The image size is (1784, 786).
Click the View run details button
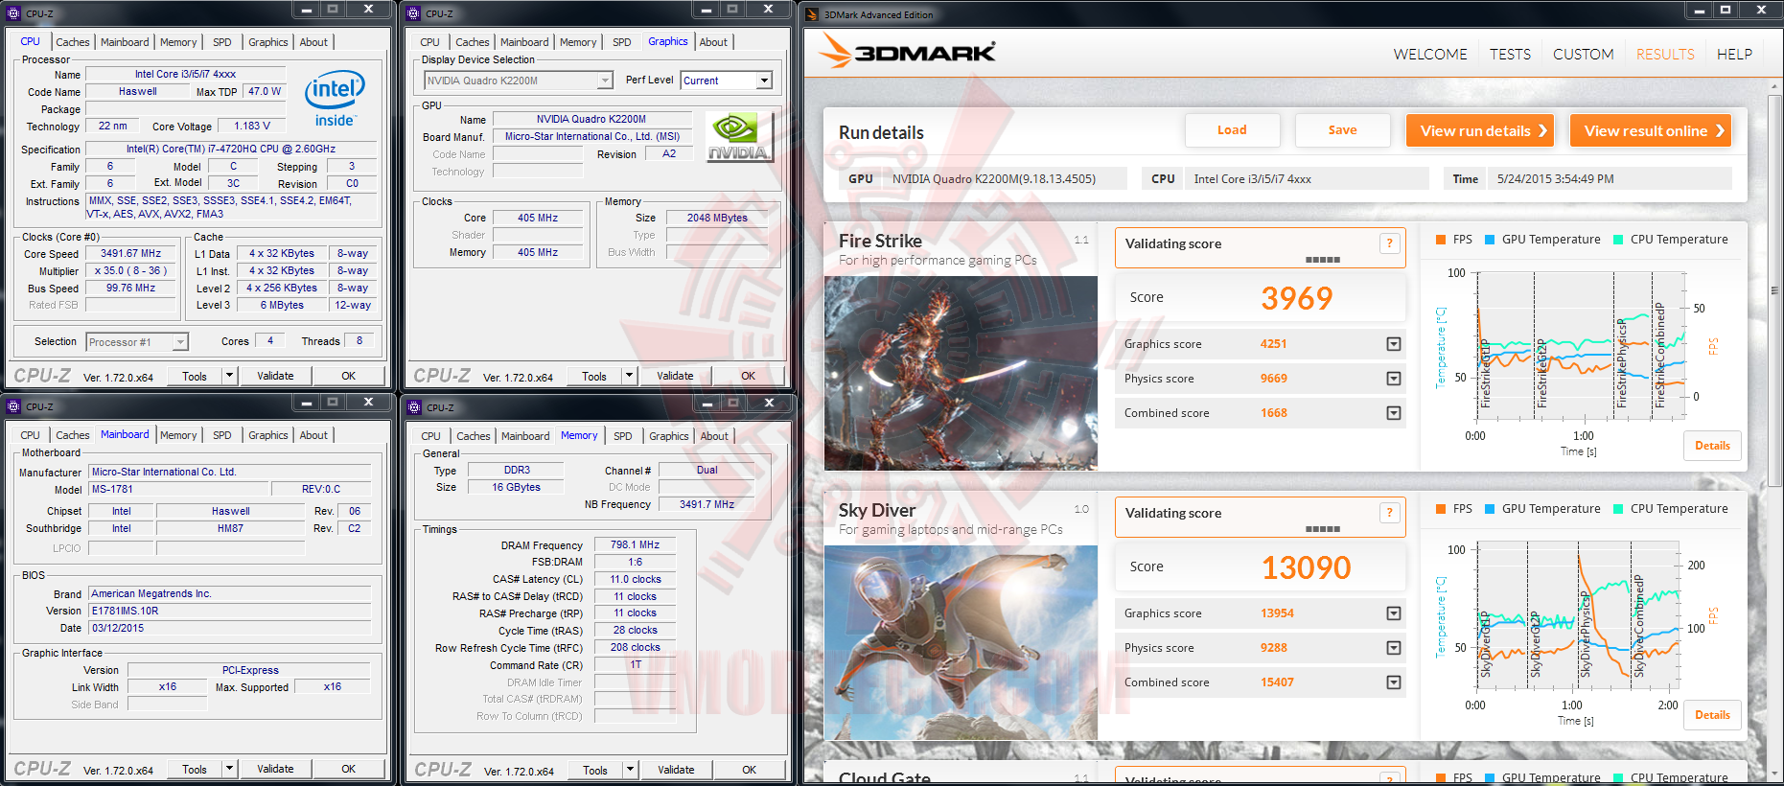tap(1482, 130)
